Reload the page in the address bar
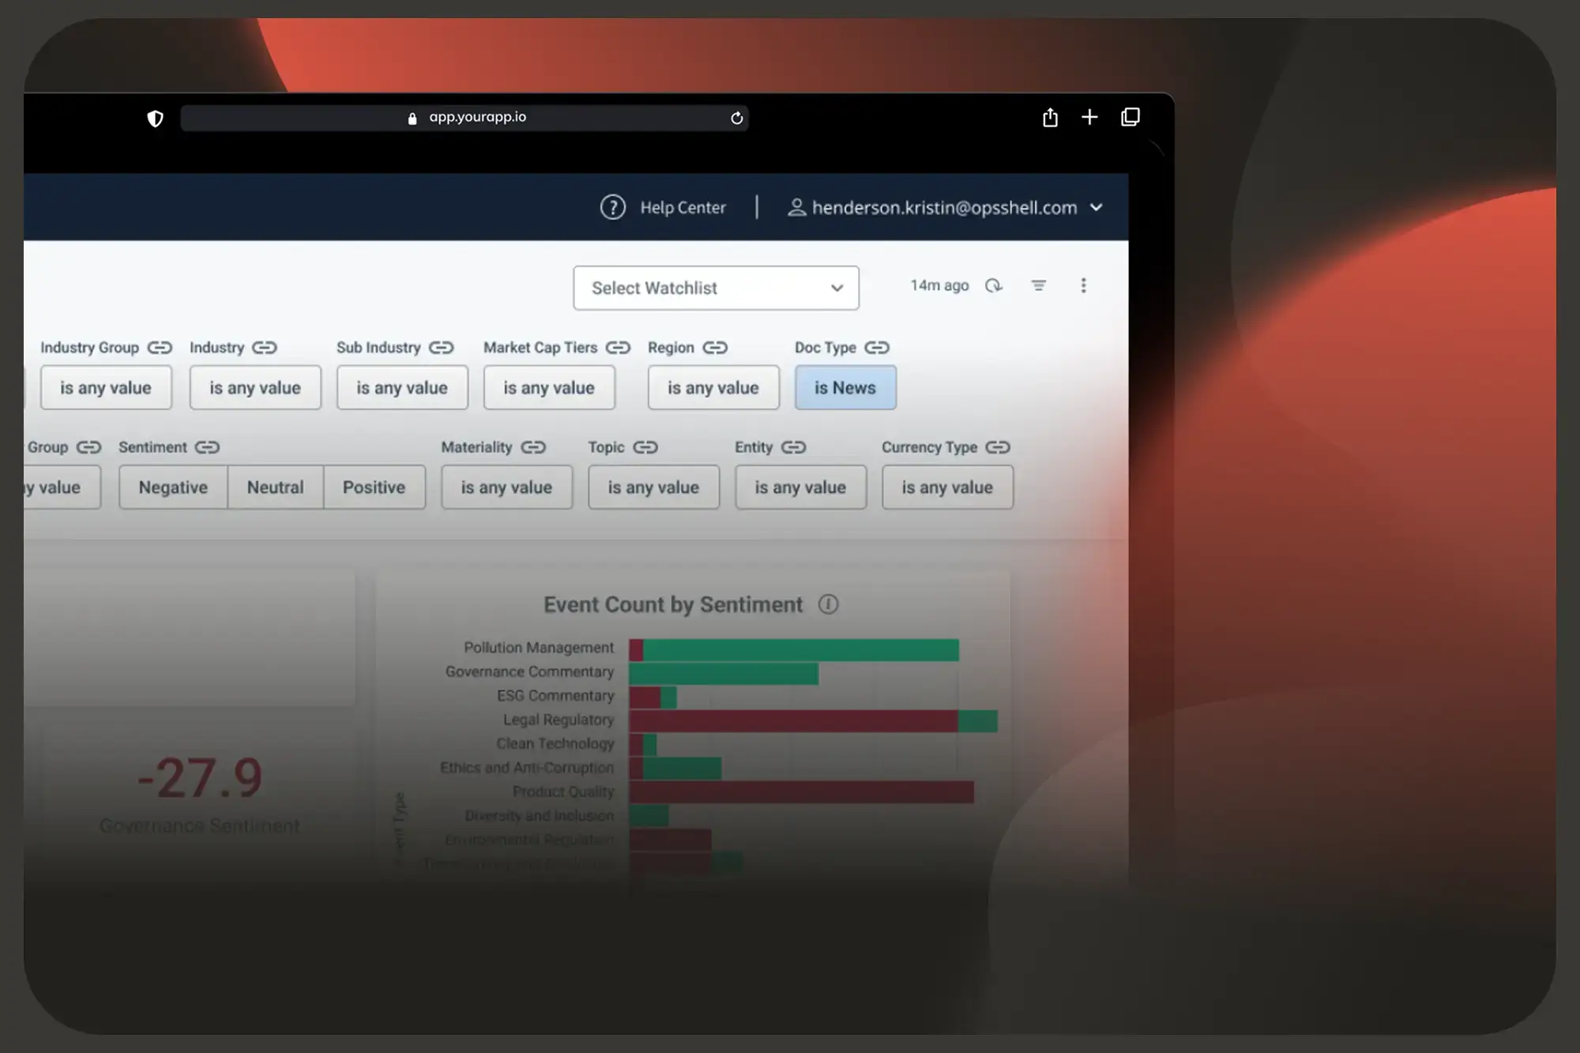This screenshot has height=1053, width=1580. click(736, 118)
